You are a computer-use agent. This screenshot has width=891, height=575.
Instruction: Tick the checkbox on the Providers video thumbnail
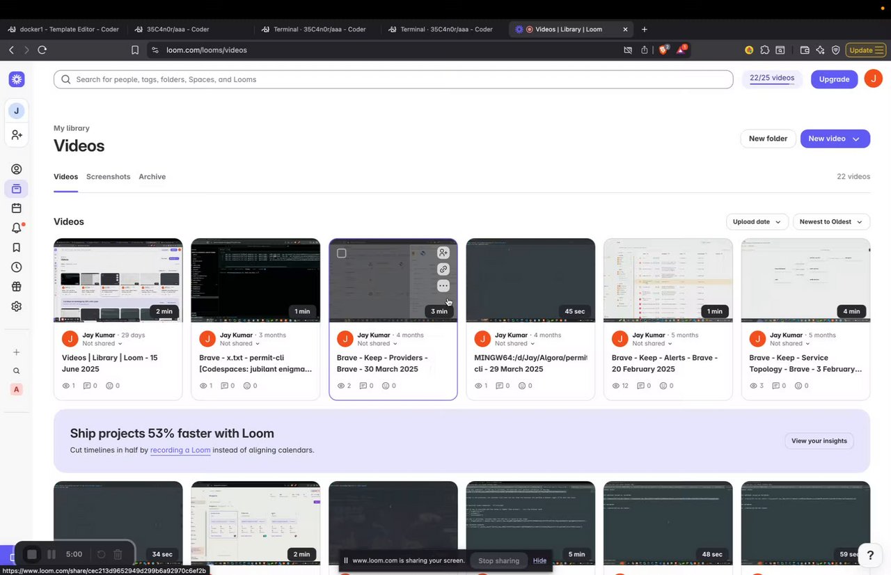342,253
